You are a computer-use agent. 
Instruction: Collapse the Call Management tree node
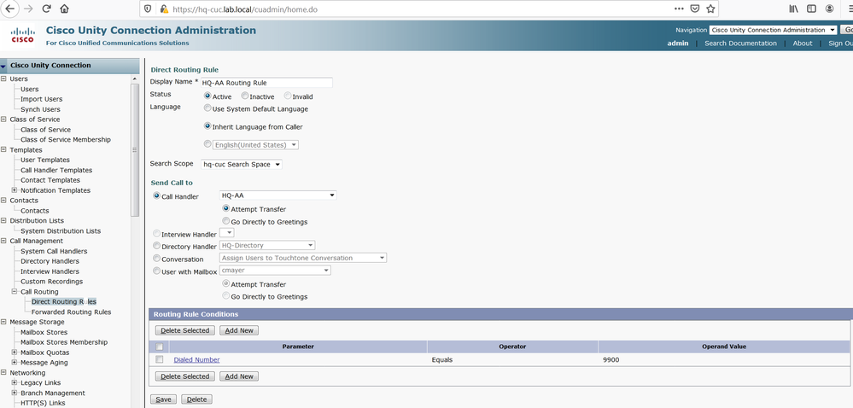coord(3,241)
